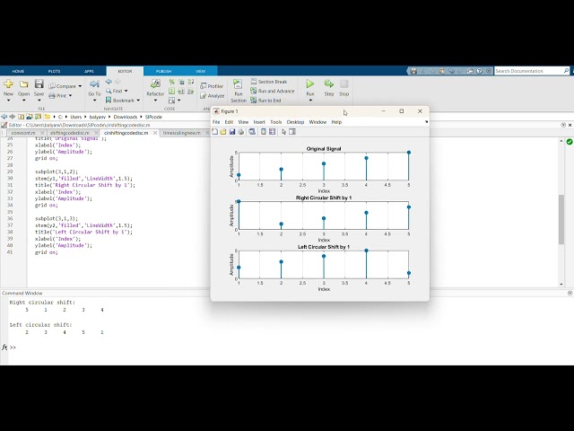Open the Find tool in the editor
The width and height of the screenshot is (574, 431).
[x=114, y=91]
